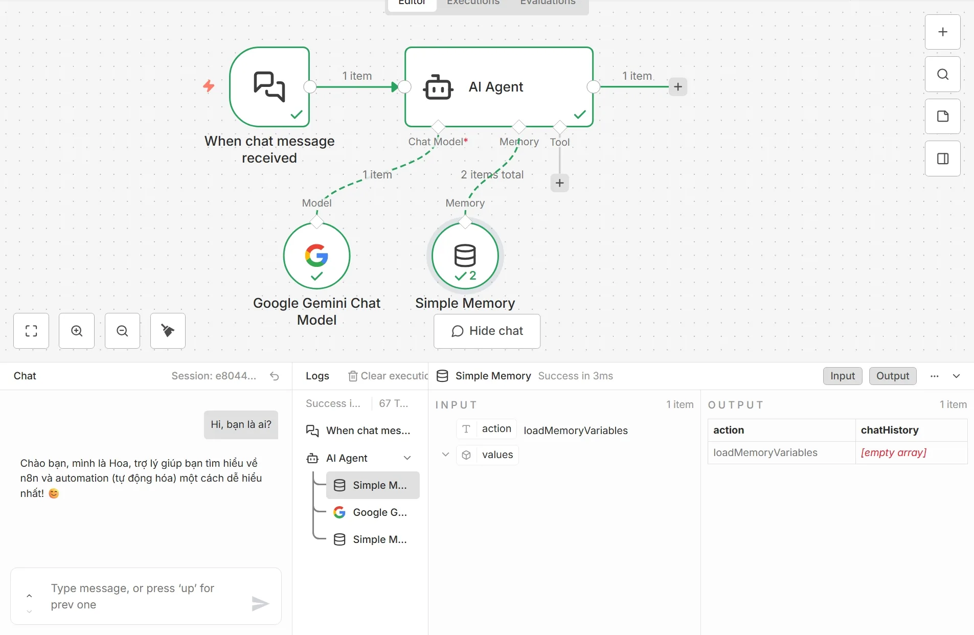Collapse the AI Agent log entry
Viewport: 974px width, 635px height.
(x=407, y=458)
